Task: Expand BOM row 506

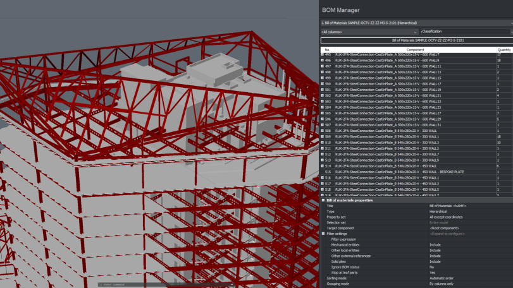Action: 322,119
